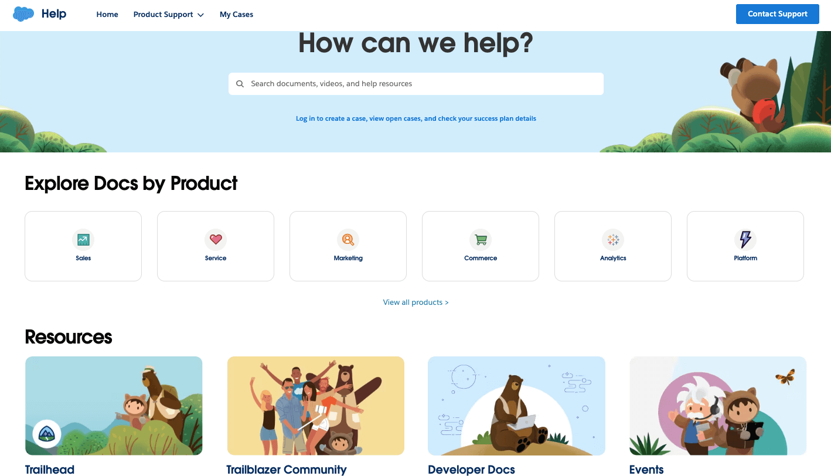
Task: Go to the Home menu item
Action: click(107, 15)
